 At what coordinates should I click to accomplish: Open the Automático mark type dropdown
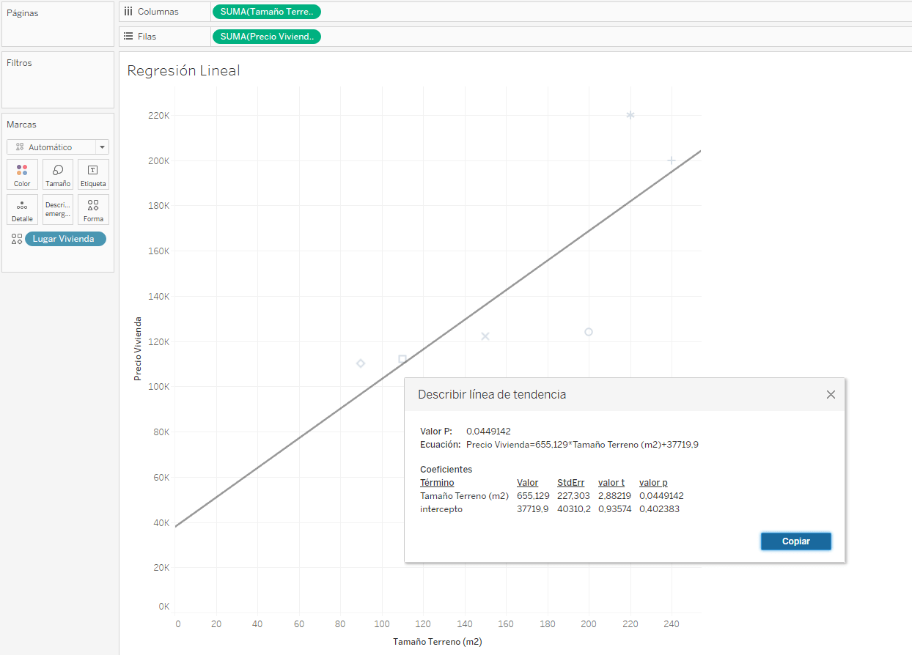click(58, 147)
